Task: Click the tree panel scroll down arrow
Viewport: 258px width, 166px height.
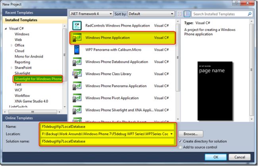Action: (x=65, y=107)
